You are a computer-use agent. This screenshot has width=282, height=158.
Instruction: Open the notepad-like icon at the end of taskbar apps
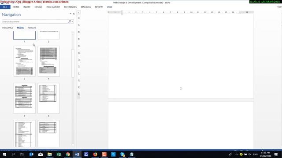coord(132,154)
